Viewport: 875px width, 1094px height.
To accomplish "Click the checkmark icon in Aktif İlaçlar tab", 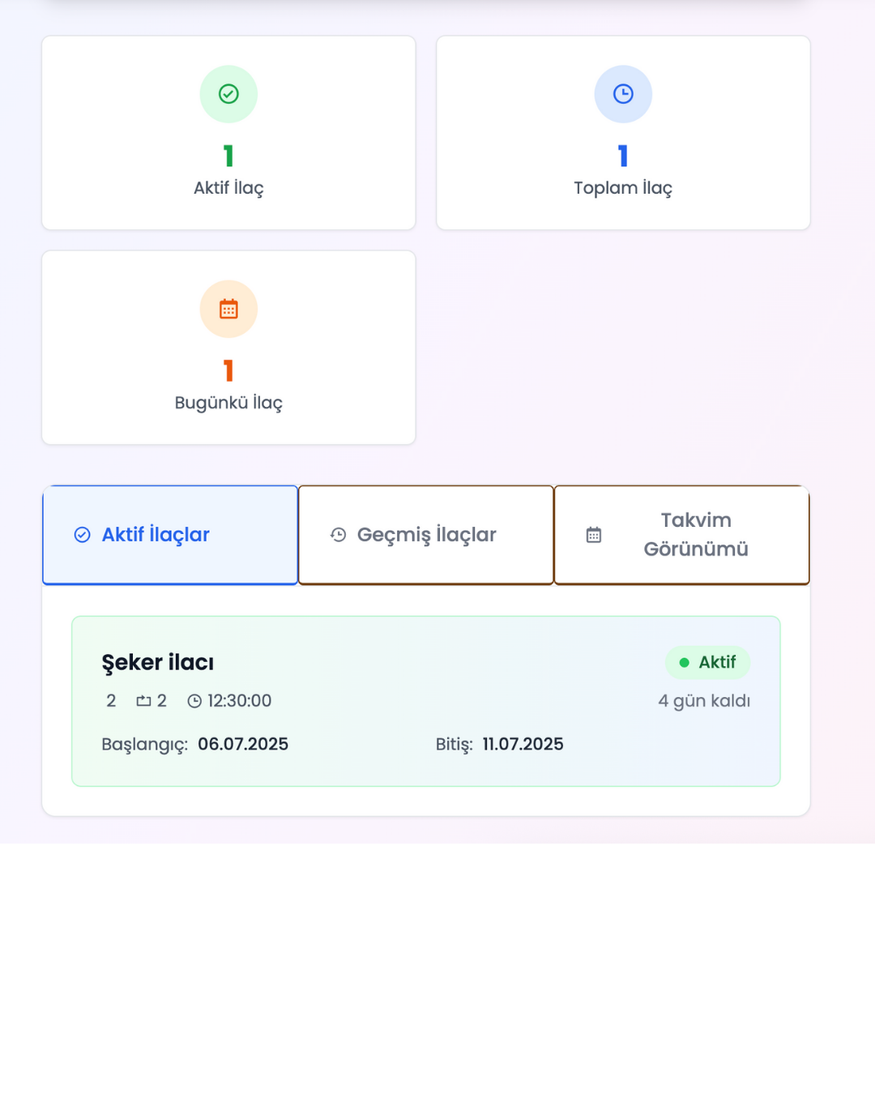I will pos(82,535).
